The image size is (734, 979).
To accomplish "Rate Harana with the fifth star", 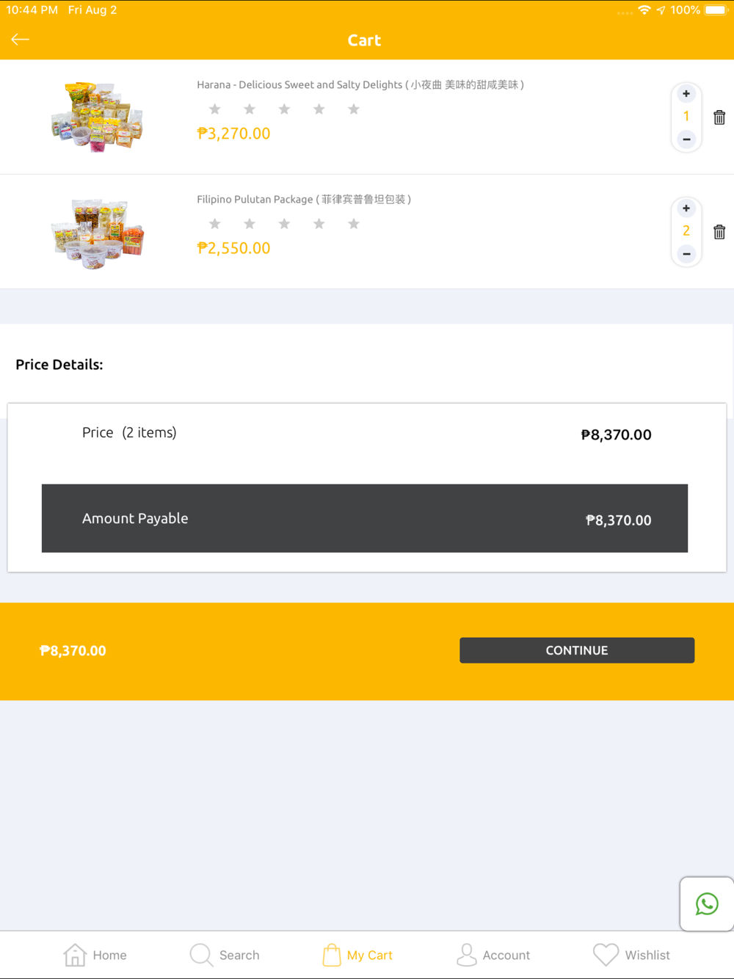I will [x=354, y=109].
